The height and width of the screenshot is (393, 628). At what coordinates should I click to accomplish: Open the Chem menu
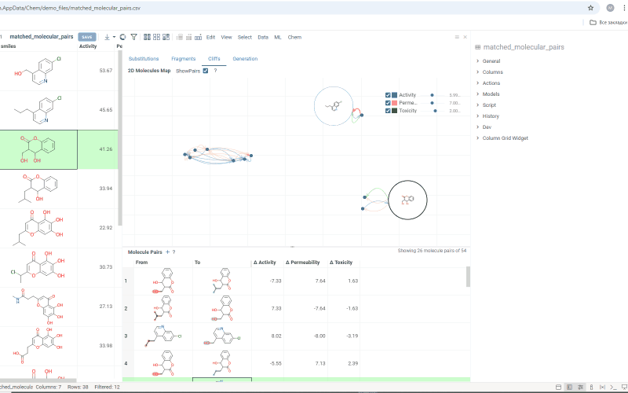click(x=294, y=37)
